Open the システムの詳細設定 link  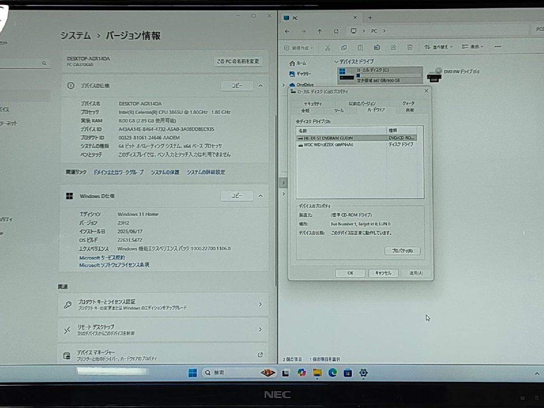point(206,172)
